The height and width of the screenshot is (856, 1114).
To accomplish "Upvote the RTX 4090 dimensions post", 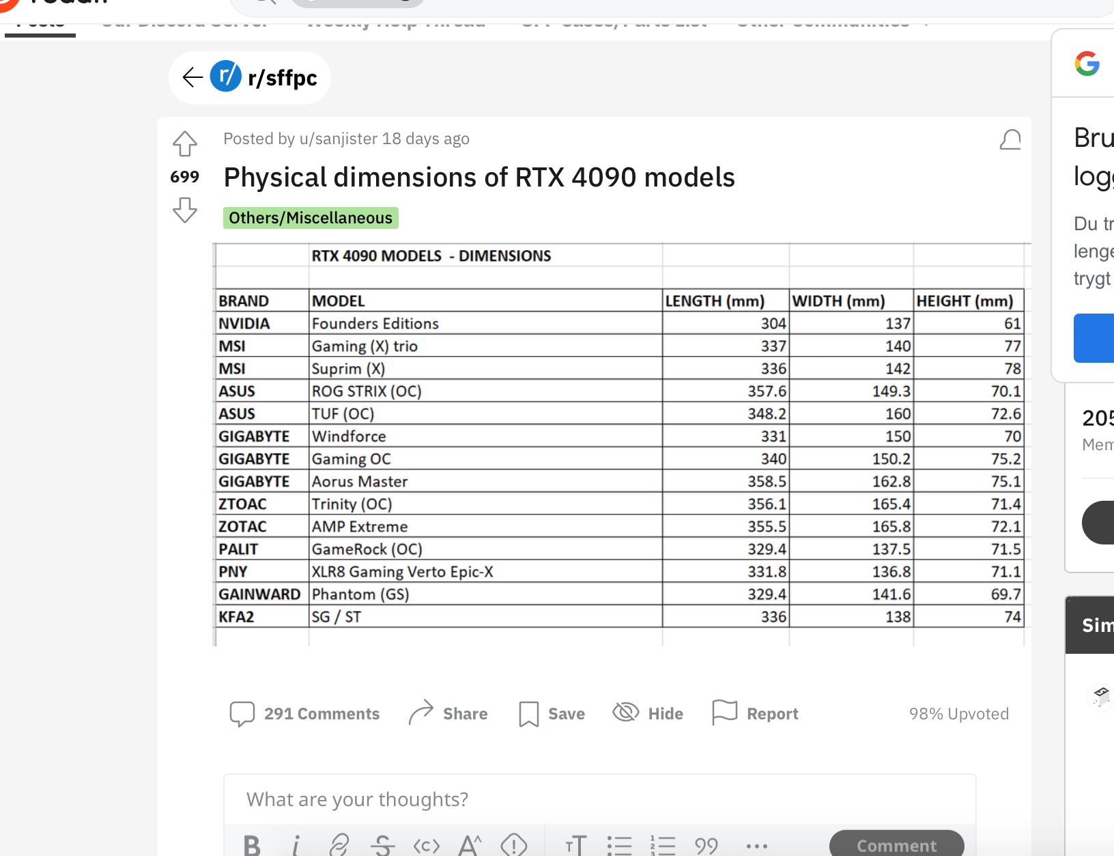I will 184,143.
